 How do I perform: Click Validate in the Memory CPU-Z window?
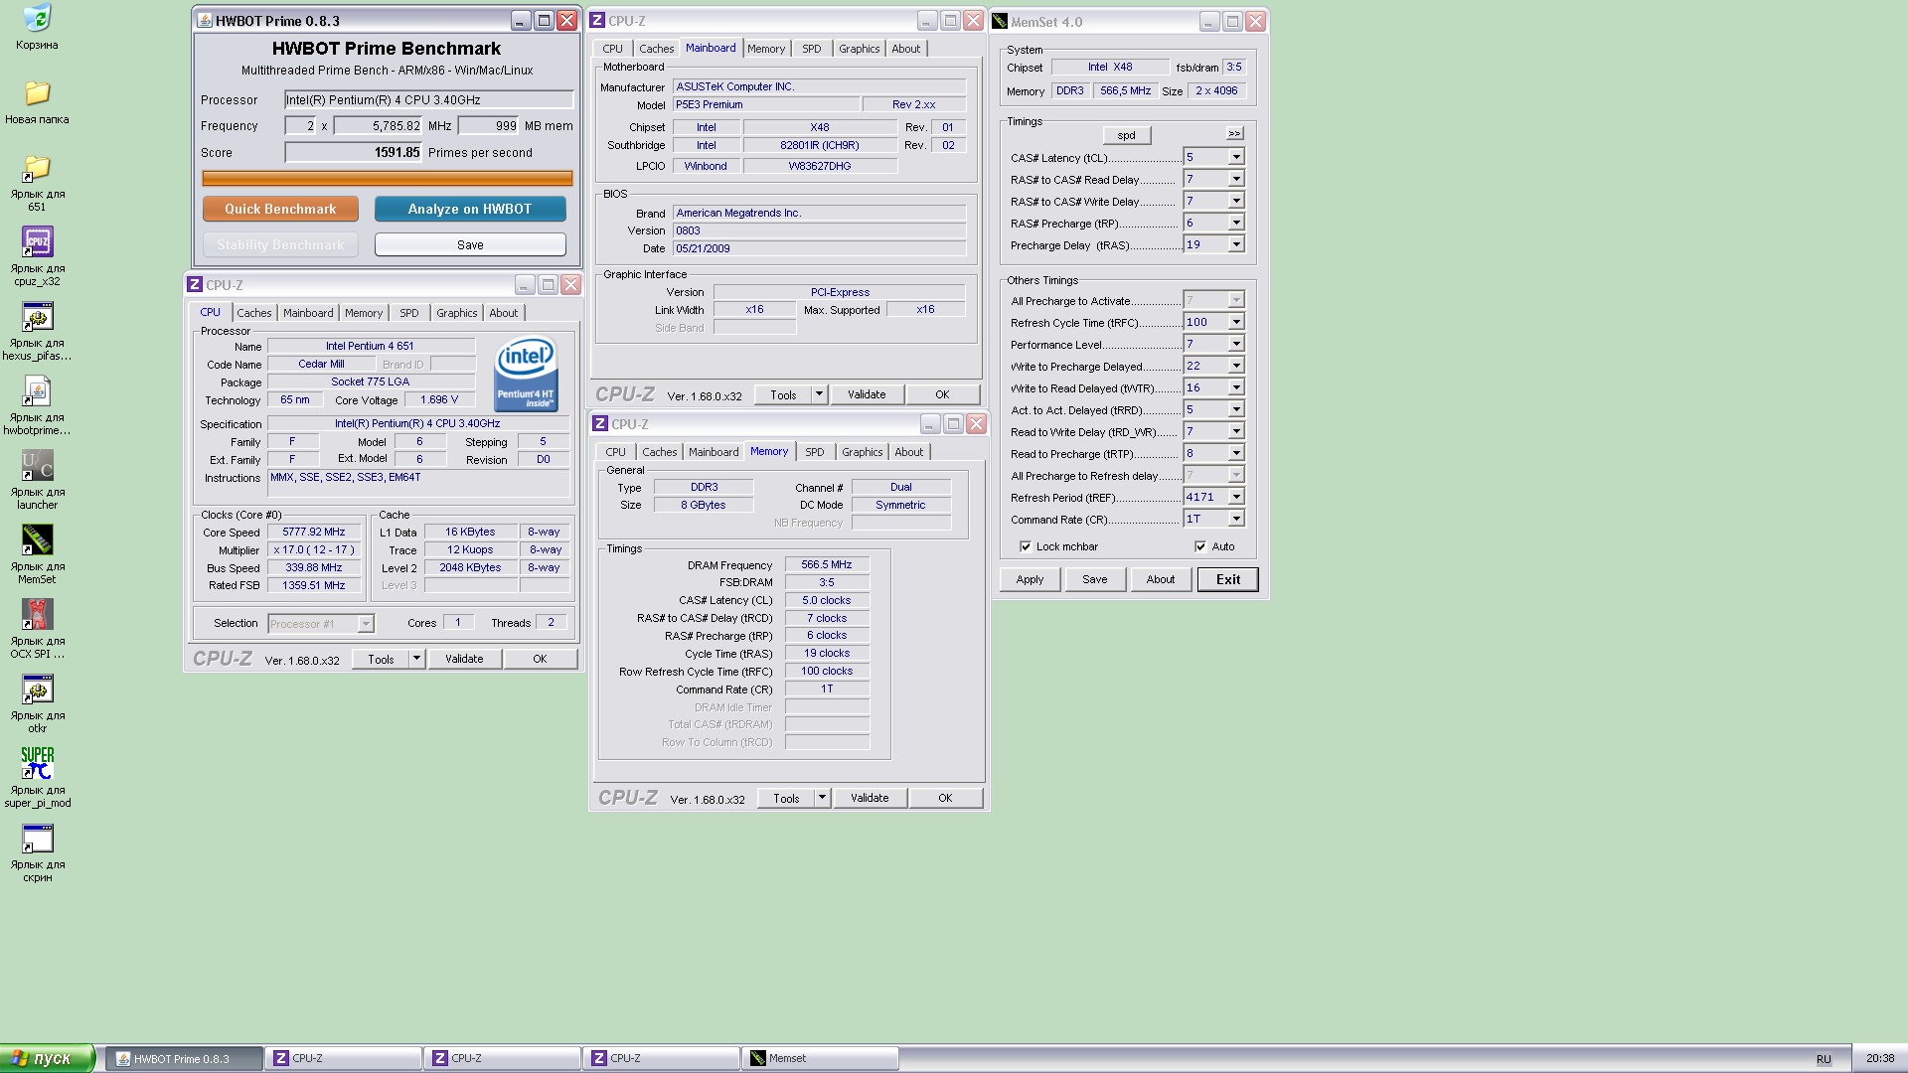(x=870, y=798)
